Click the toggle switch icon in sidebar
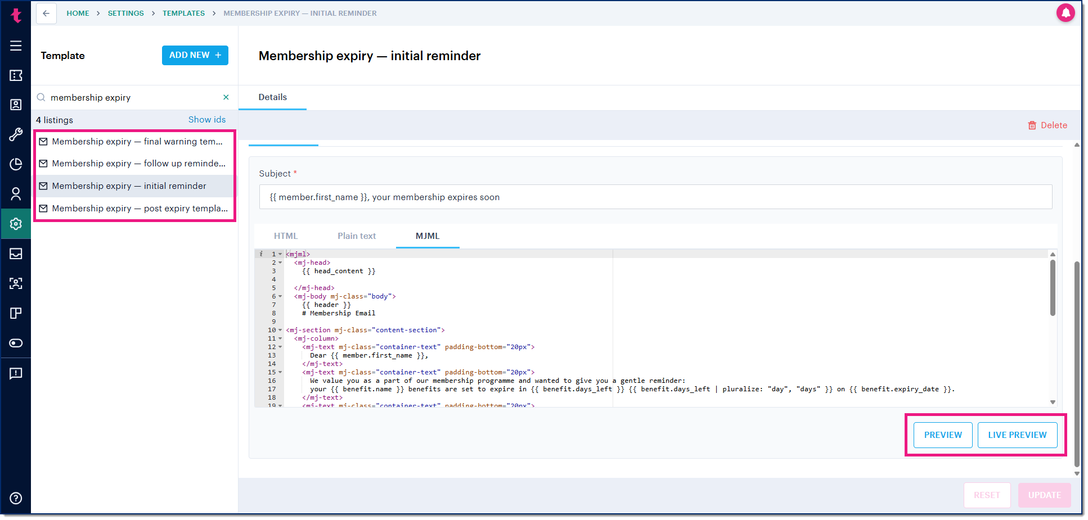1088x520 pixels. point(16,343)
